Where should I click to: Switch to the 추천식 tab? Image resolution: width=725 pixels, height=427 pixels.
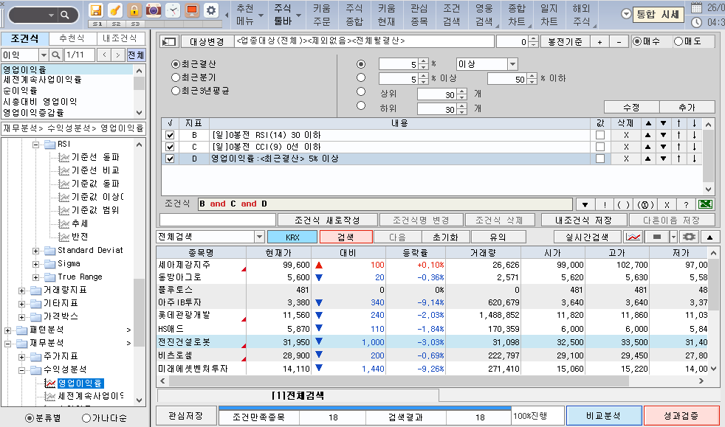72,38
